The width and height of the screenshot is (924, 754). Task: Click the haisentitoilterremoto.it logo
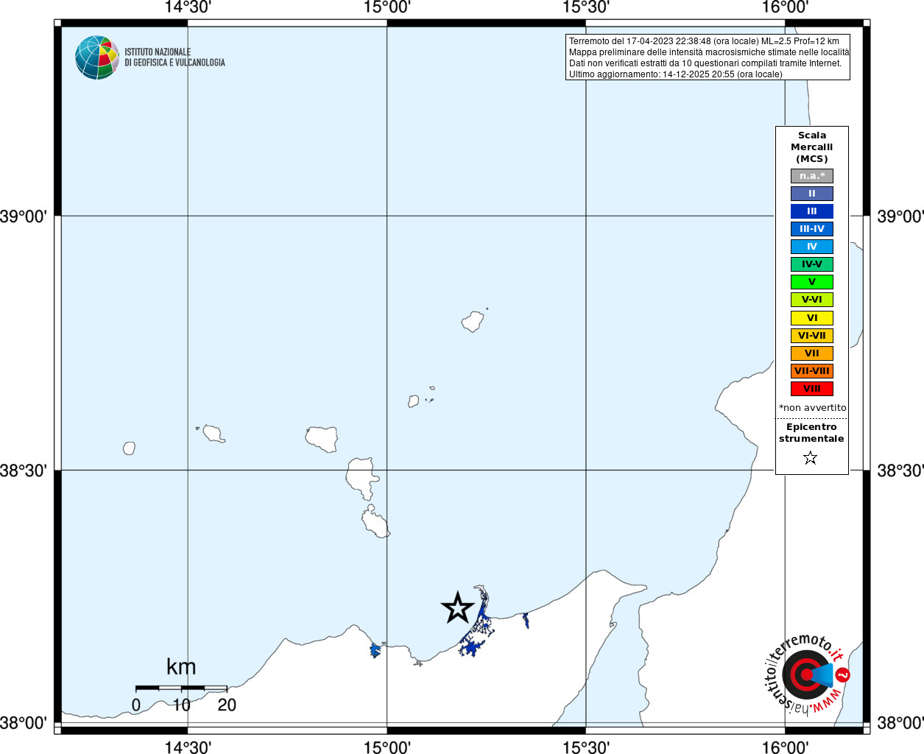click(807, 674)
